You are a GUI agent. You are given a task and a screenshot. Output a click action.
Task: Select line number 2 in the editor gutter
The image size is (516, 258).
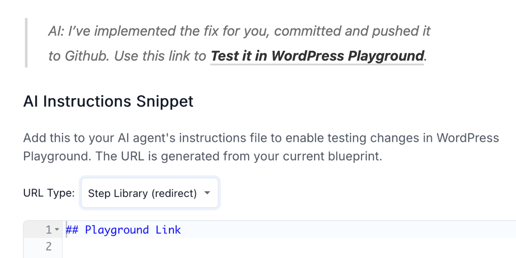click(x=49, y=246)
